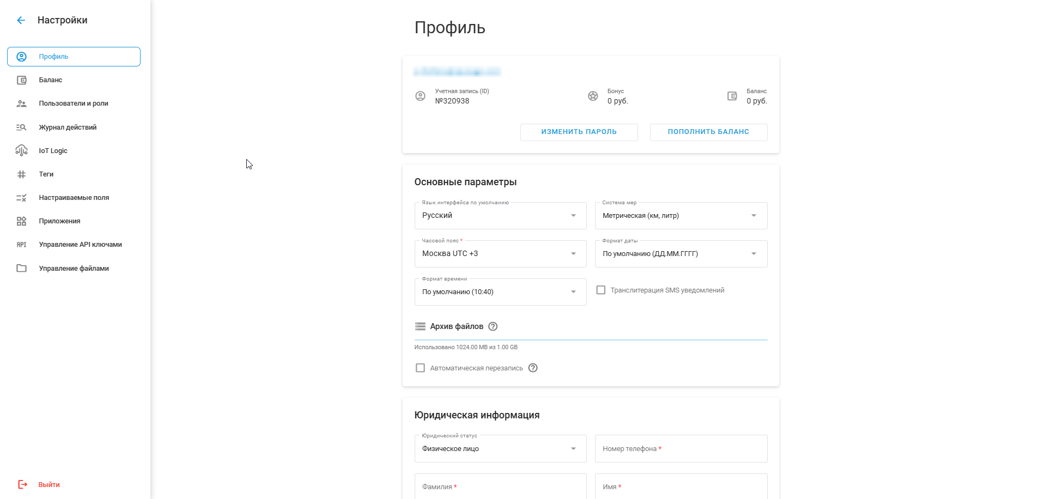This screenshot has width=1038, height=499.
Task: Expand the Юридический статус dropdown
Action: tap(500, 449)
